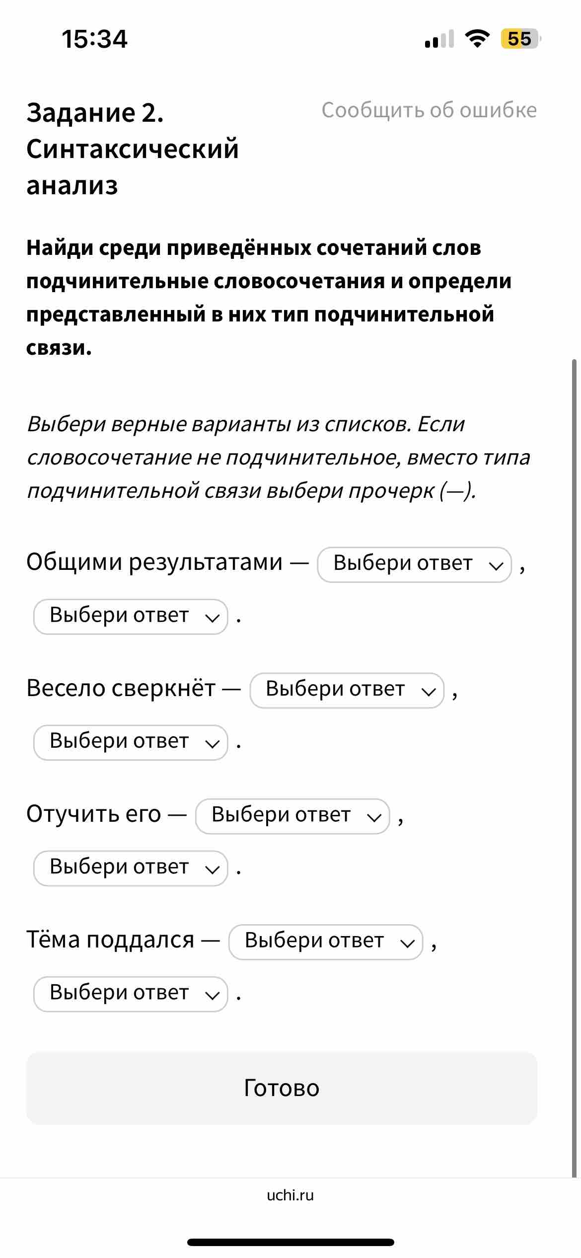Open first dropdown for «Общими результатами»

point(414,564)
